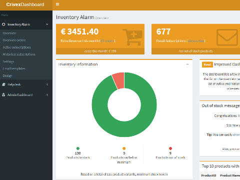Open Email templates in sidebar
The image size is (240, 180).
click(x=14, y=68)
